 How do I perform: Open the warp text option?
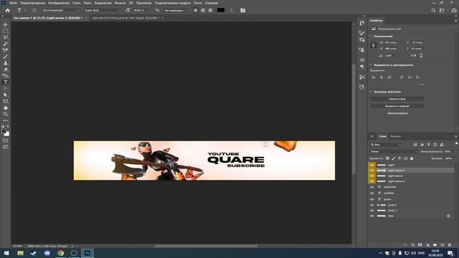pyautogui.click(x=232, y=10)
